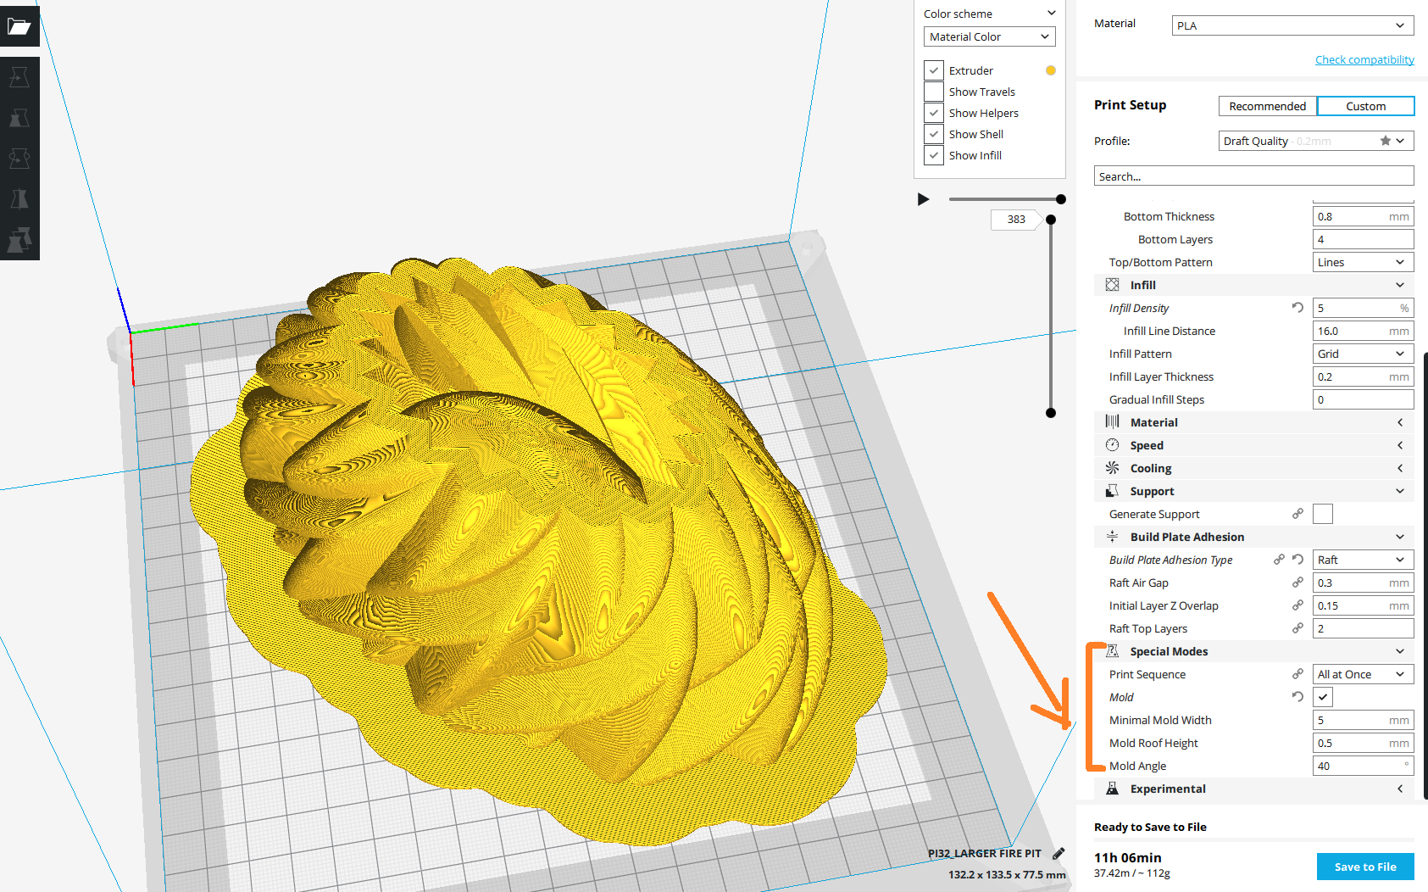Screen dimensions: 1428x892
Task: Open the Material Color scheme dropdown
Action: (989, 36)
